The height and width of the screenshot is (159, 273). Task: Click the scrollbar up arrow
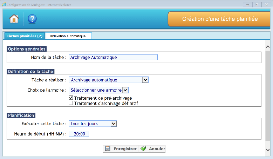tap(268, 47)
